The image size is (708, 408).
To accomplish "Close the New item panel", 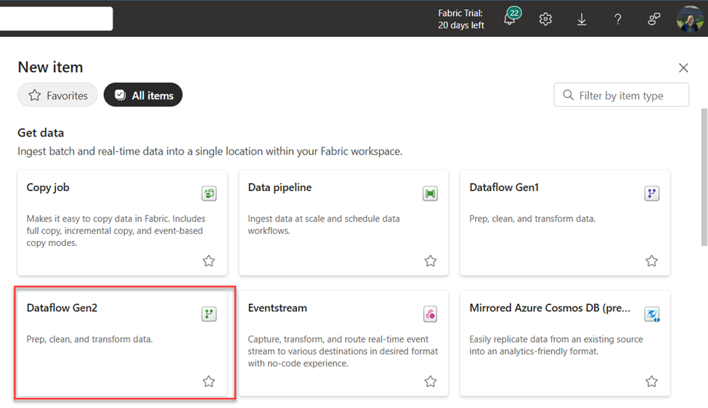I will point(683,68).
